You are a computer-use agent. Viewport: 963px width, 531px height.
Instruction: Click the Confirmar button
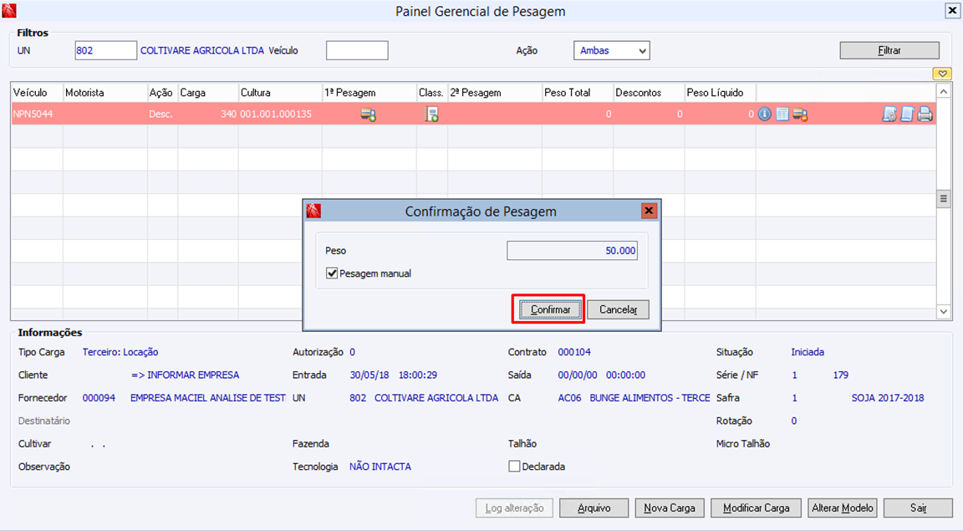(550, 309)
